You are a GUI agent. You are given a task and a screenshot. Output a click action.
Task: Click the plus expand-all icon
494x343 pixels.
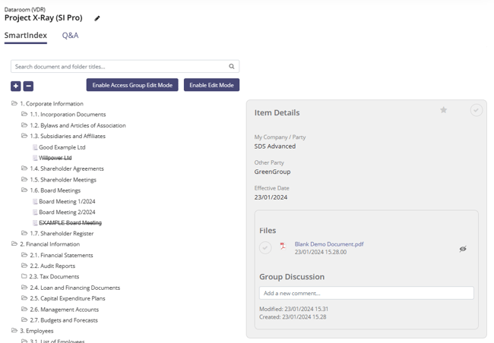point(16,87)
